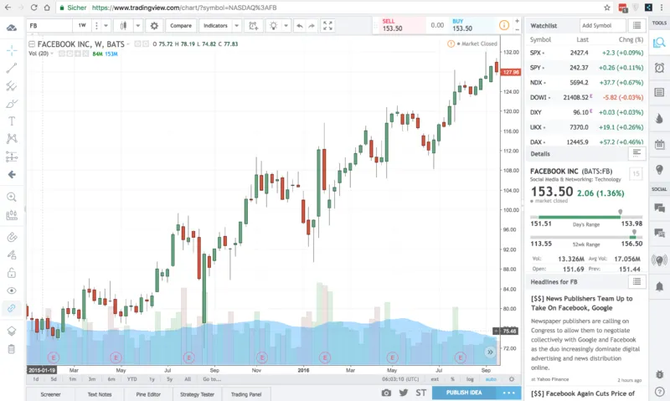Click the Go to... date button

point(212,379)
